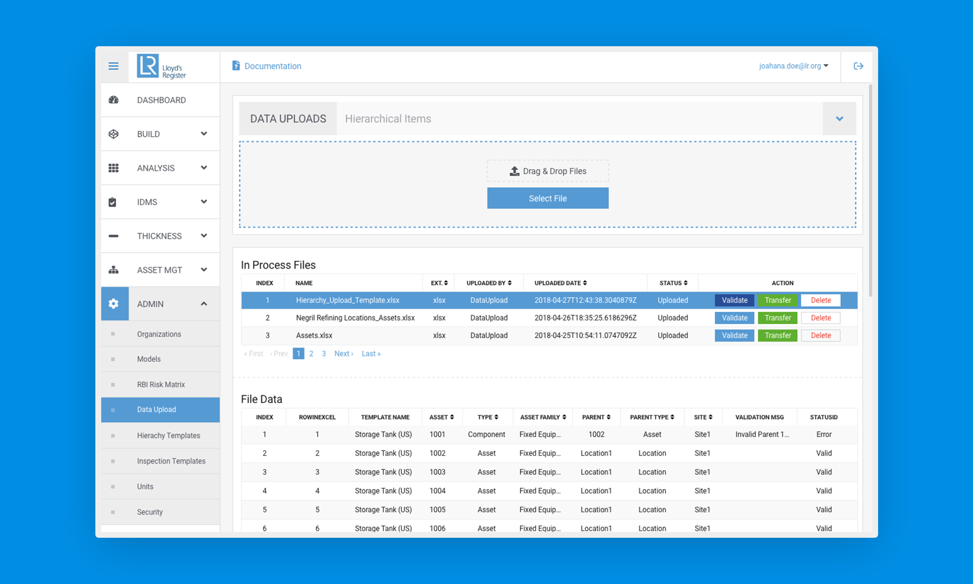Go to page 3 of files

(x=324, y=354)
